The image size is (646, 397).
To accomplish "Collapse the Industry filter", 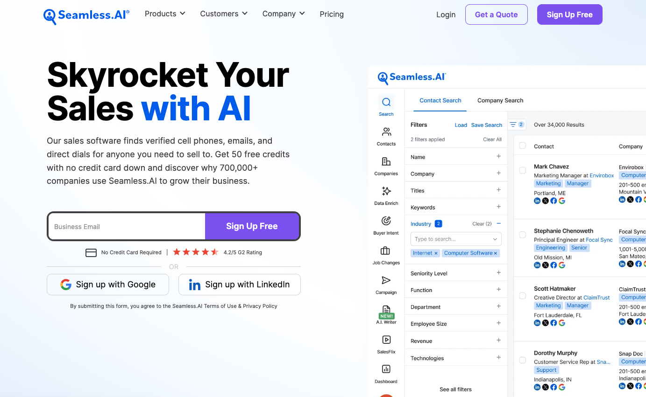I will point(499,223).
